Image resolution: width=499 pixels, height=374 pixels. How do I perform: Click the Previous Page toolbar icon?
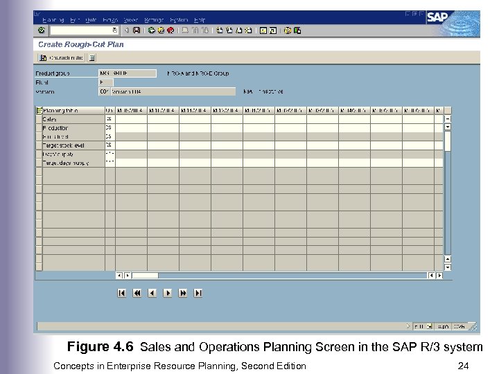(x=229, y=30)
